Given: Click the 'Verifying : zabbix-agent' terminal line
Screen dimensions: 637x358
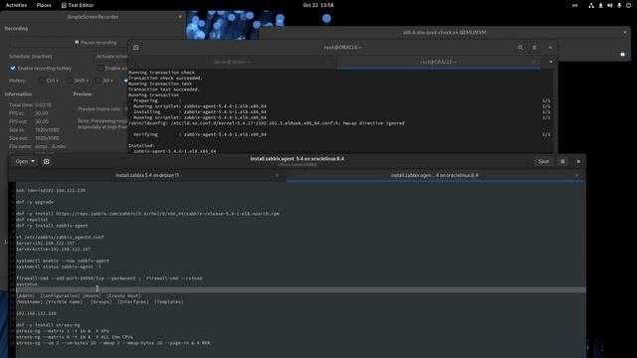Looking at the screenshot, I should pos(200,134).
